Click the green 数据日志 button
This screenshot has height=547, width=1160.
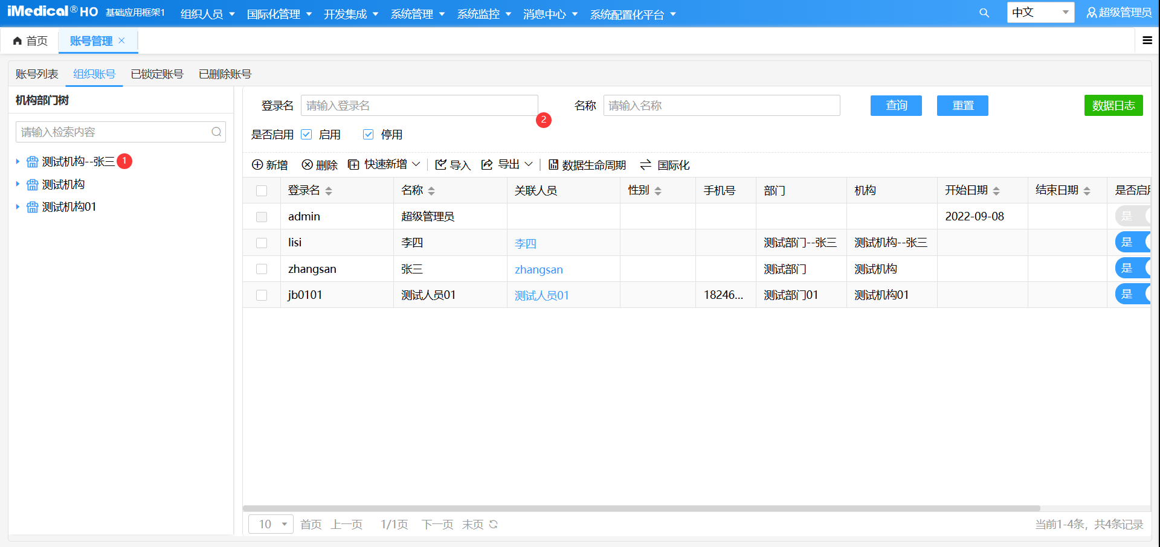[x=1113, y=106]
